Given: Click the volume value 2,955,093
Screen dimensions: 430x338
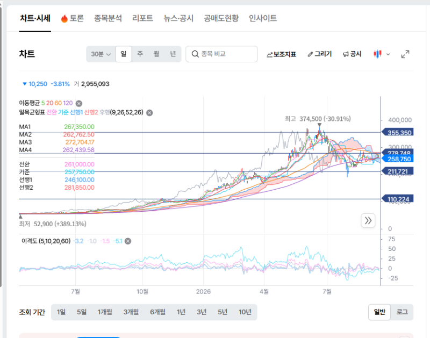Looking at the screenshot, I should 95,84.
